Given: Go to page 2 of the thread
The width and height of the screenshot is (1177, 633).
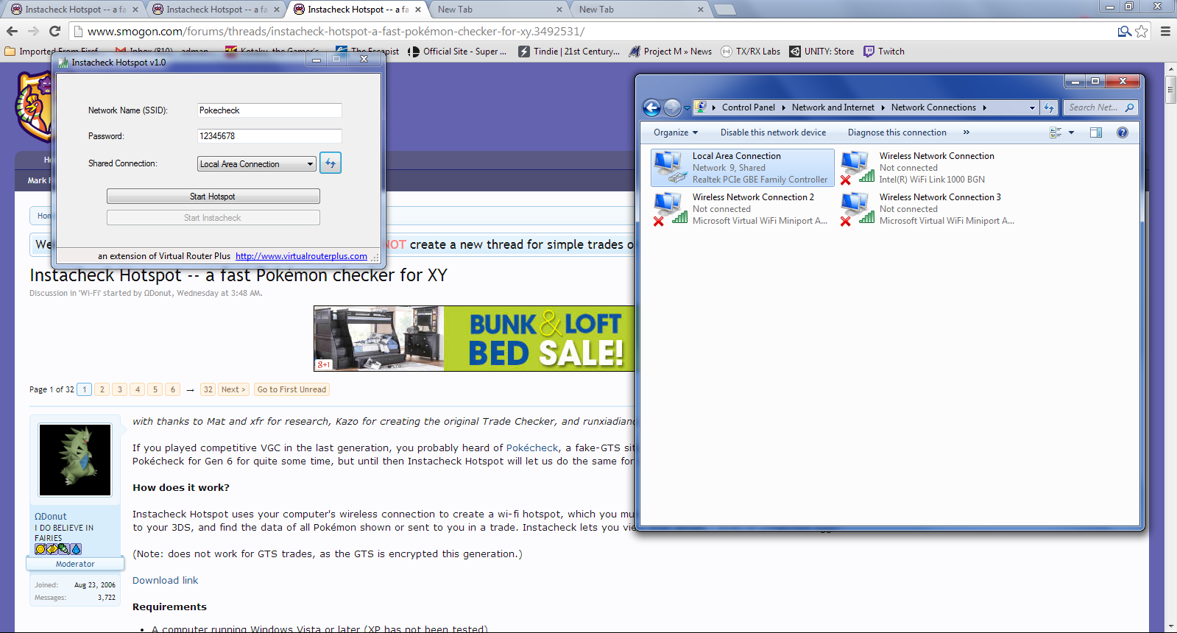Looking at the screenshot, I should (x=102, y=389).
